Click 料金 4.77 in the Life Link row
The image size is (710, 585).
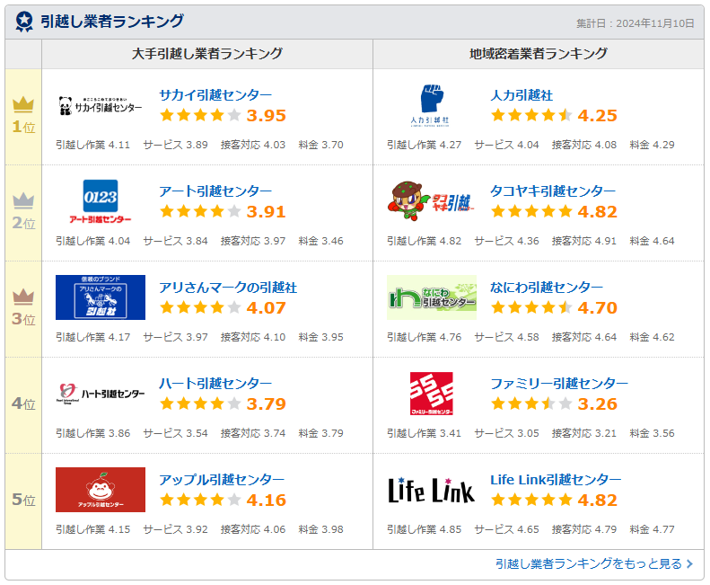[652, 529]
